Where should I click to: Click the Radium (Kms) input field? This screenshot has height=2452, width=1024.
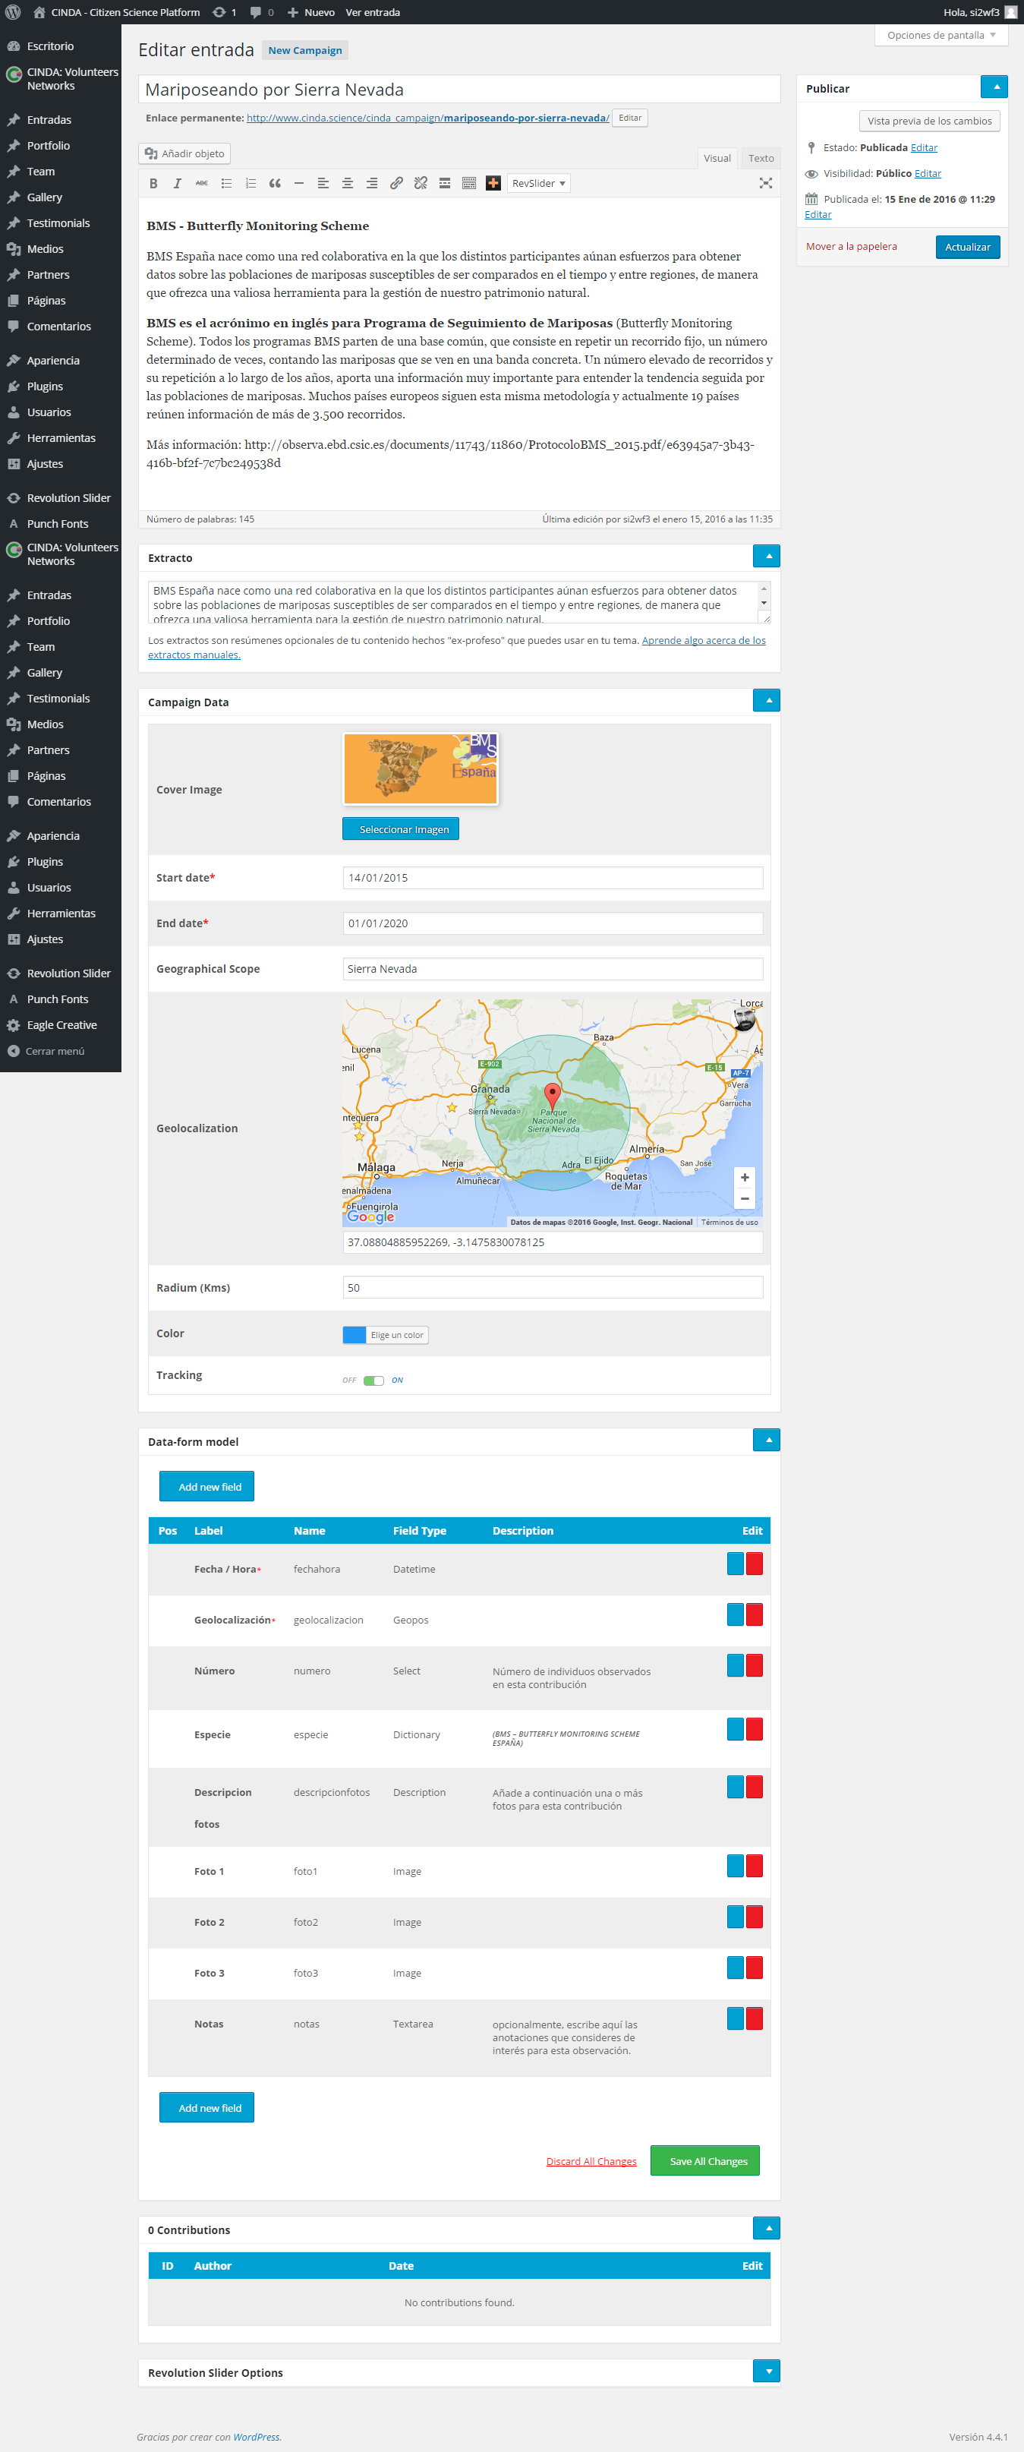click(552, 1288)
